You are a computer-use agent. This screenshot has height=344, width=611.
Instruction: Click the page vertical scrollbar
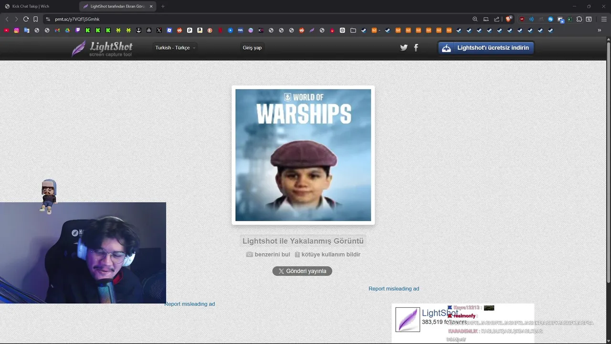point(608,162)
